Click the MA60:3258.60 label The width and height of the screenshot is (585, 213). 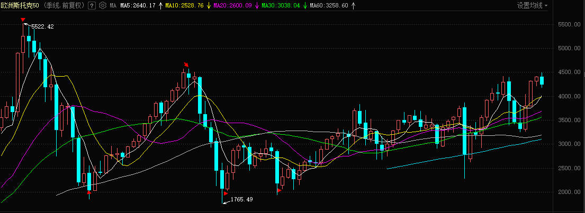tap(329, 5)
